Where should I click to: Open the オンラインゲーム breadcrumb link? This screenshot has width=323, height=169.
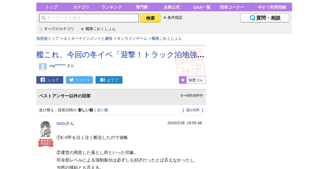tap(132, 38)
